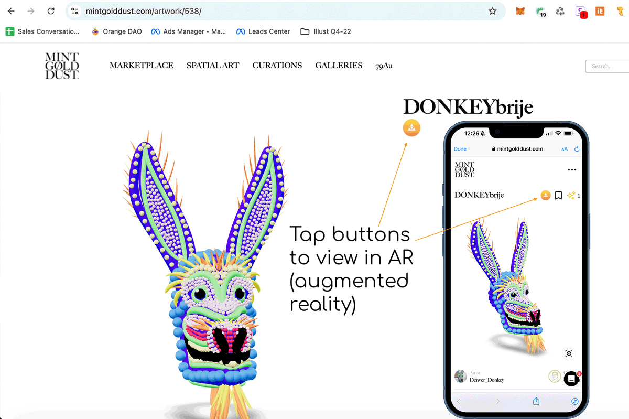Image resolution: width=629 pixels, height=419 pixels.
Task: Open the extension with badge 19
Action: click(x=540, y=12)
